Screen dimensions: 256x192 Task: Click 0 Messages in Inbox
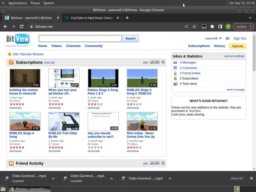pos(188,62)
